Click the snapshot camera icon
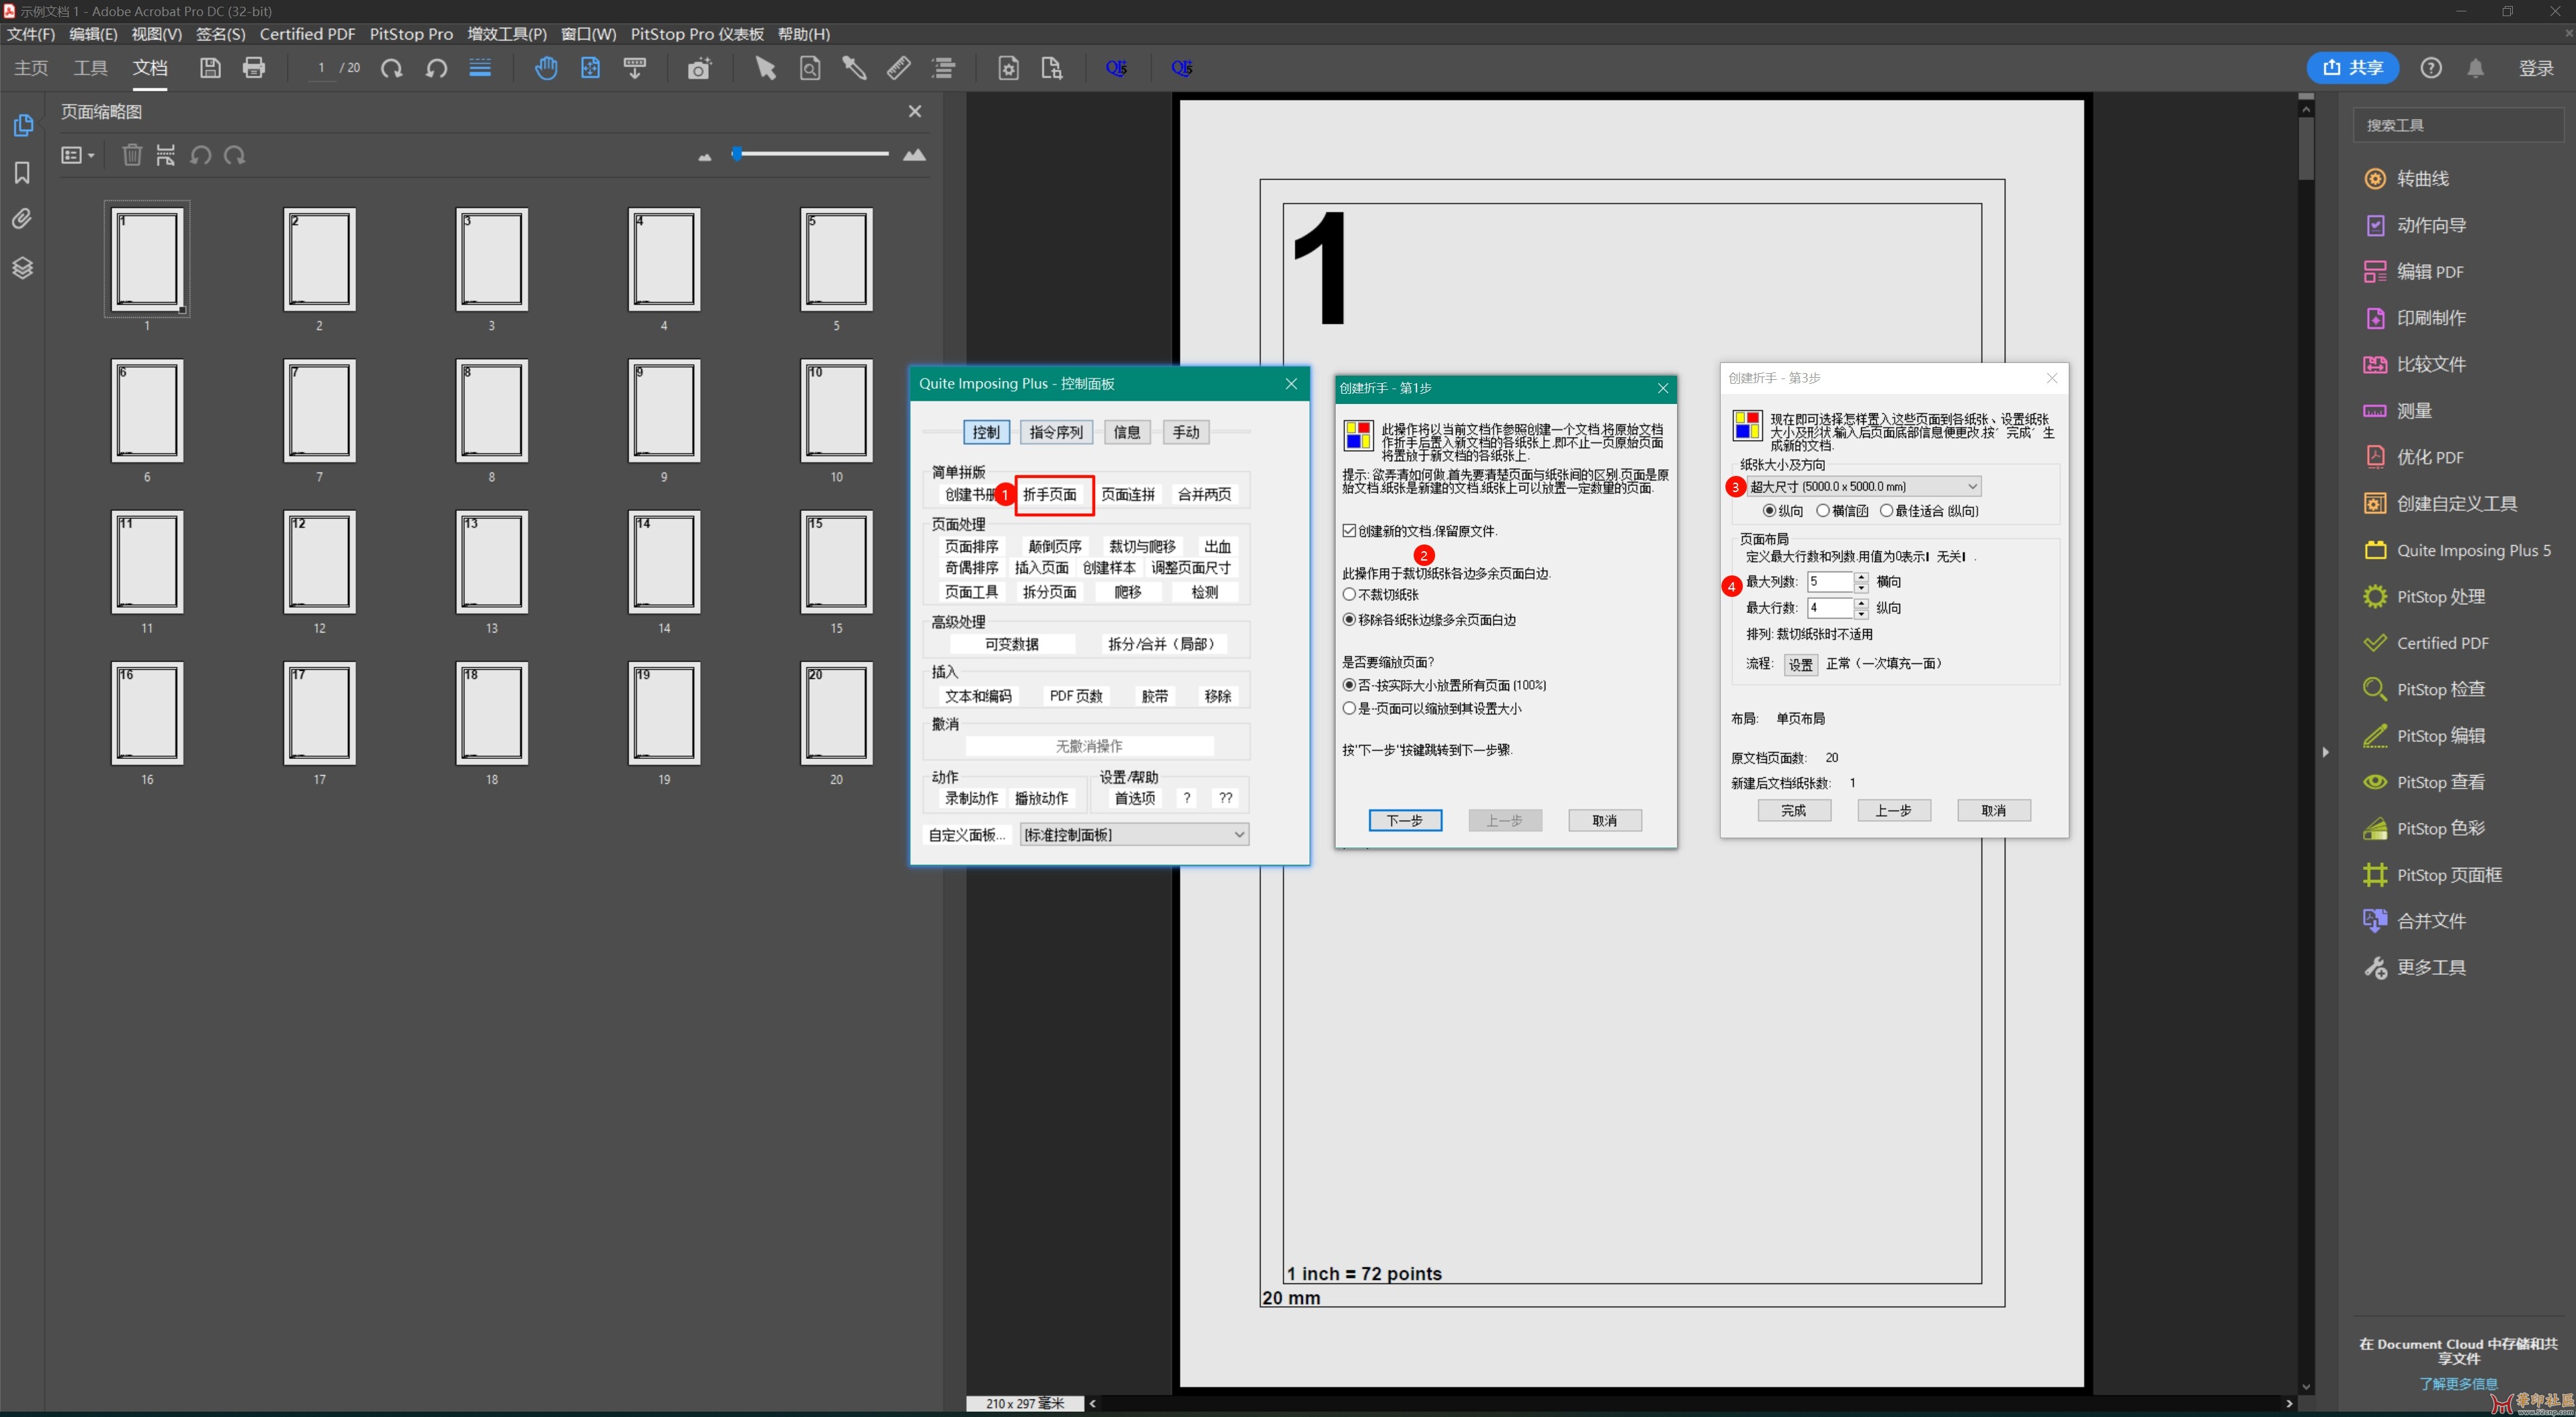 (x=698, y=68)
